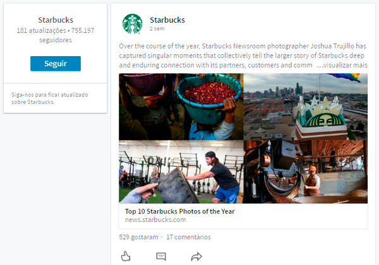Open the gym workout photo
Screen dimensions: 379x265
point(181,172)
